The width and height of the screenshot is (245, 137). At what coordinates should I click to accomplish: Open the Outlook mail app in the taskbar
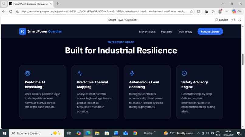coord(126,133)
